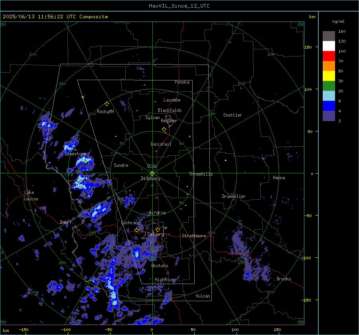359x335 pixels.
Task: Select the white legend color swatch
Action: click(x=329, y=46)
